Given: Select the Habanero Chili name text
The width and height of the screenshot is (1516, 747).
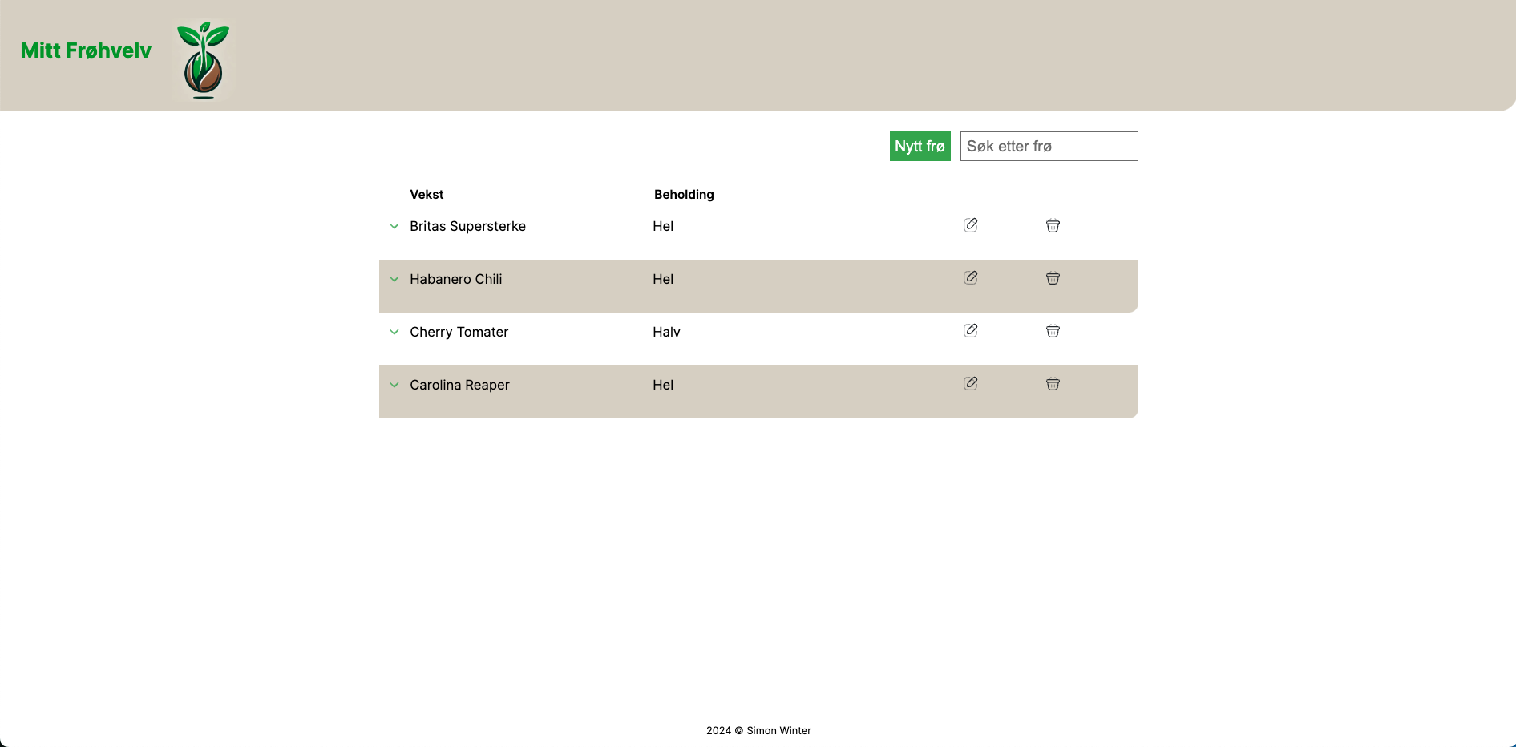Looking at the screenshot, I should (455, 280).
